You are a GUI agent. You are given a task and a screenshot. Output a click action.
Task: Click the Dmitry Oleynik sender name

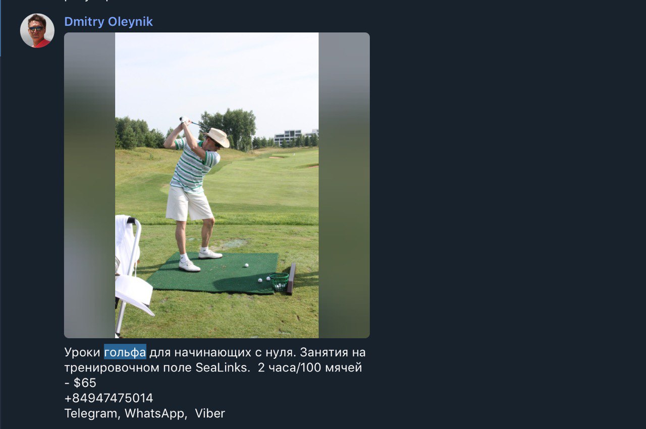[109, 22]
